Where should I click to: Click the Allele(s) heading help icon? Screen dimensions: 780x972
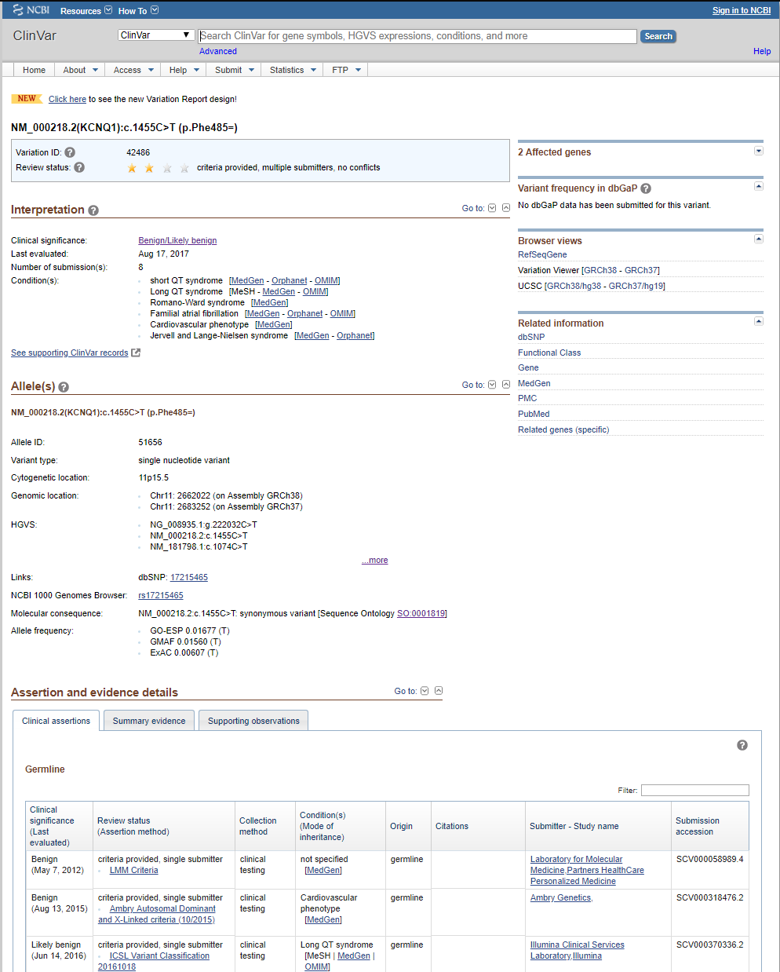(x=62, y=386)
